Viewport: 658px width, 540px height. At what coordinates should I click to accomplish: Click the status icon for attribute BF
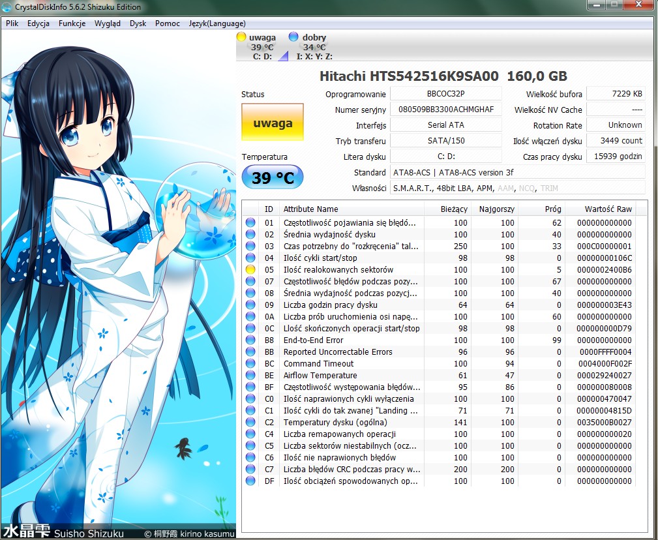[x=250, y=387]
